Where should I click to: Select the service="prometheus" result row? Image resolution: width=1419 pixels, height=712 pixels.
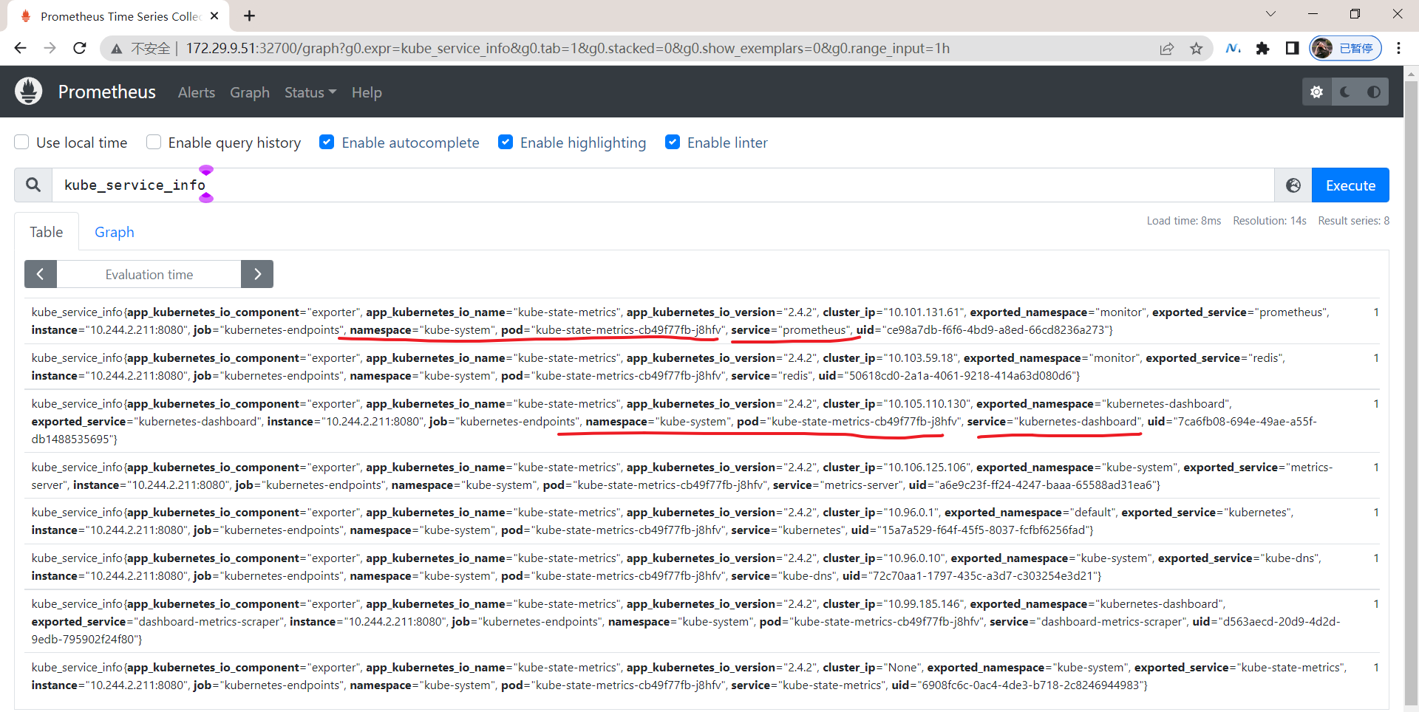coord(702,321)
